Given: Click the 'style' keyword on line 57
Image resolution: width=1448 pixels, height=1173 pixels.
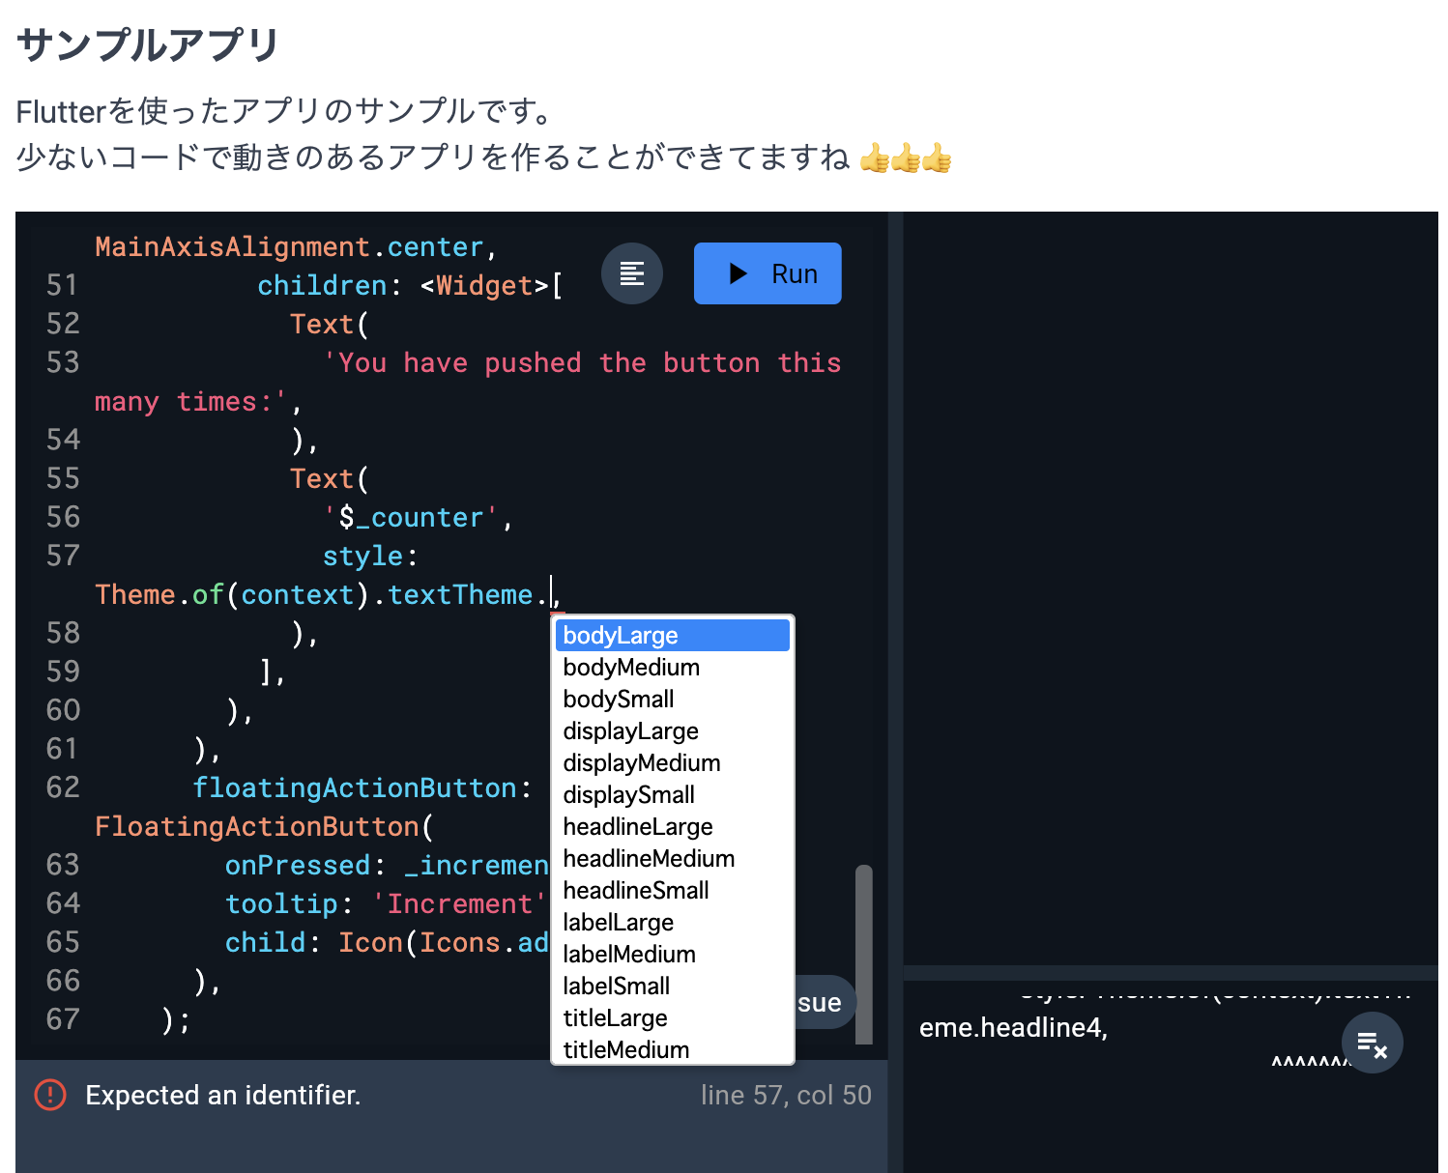Looking at the screenshot, I should [362, 557].
